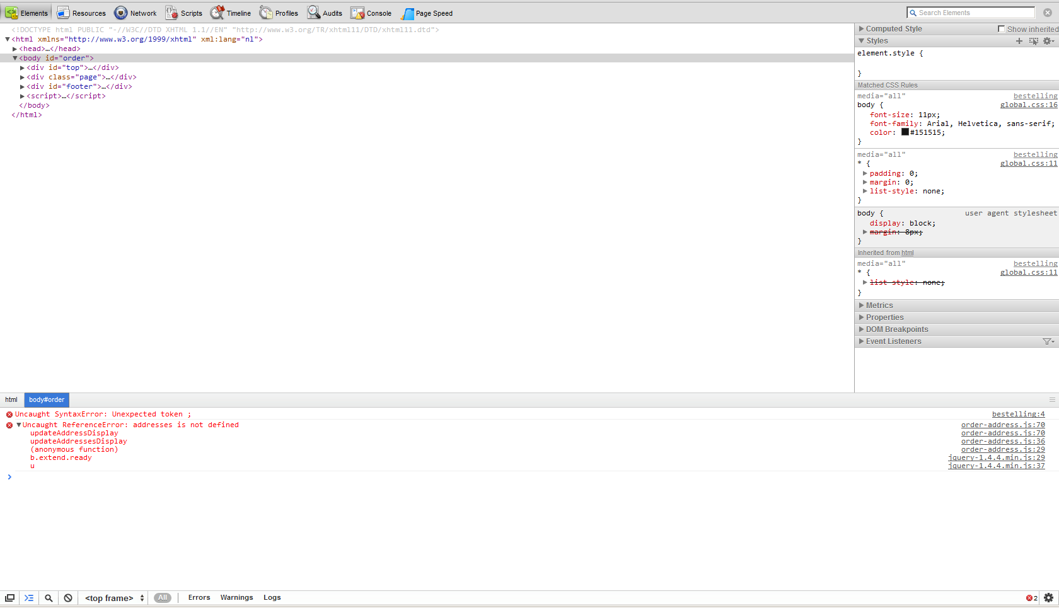The width and height of the screenshot is (1059, 608).
Task: Switch to the Network panel
Action: pyautogui.click(x=136, y=13)
